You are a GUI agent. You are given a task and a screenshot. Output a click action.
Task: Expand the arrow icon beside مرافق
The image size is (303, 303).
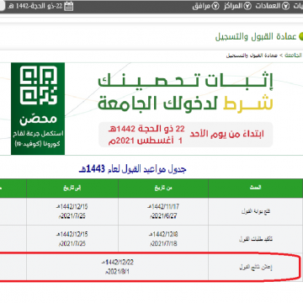click(215, 6)
